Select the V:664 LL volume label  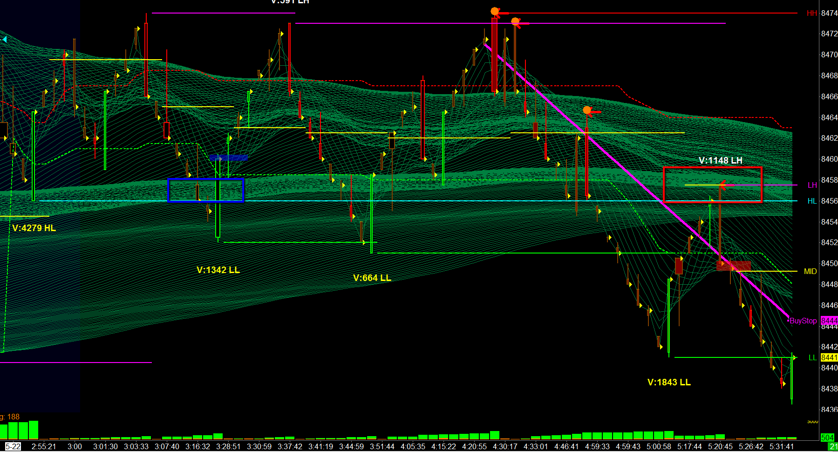point(372,278)
